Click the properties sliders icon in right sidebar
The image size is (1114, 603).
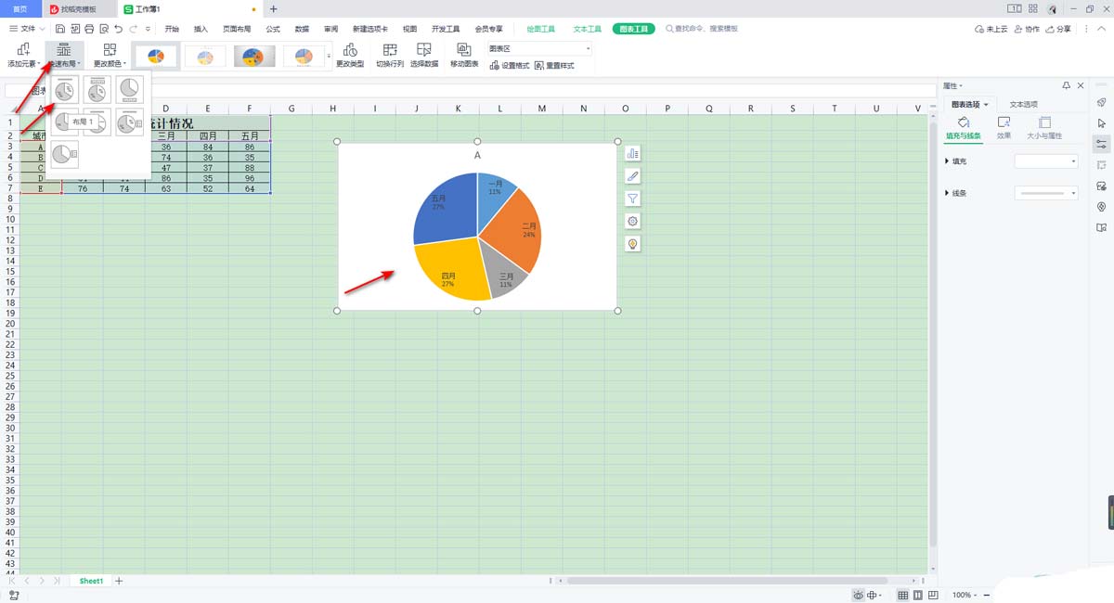pos(1101,144)
